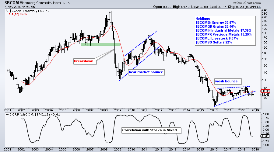Click the bear market bounce annotation

[x=146, y=72]
